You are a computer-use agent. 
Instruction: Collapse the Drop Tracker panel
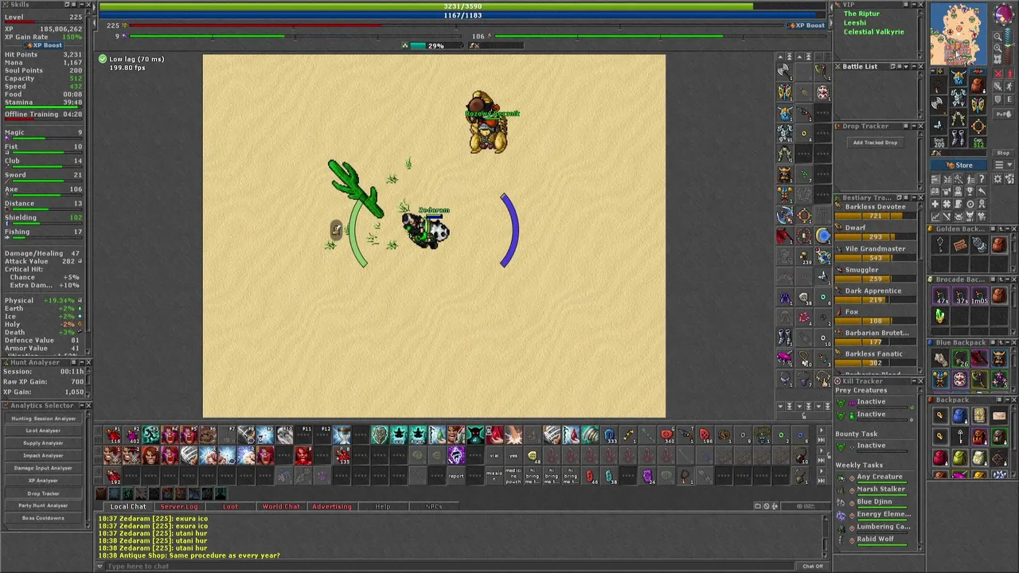pyautogui.click(x=913, y=127)
